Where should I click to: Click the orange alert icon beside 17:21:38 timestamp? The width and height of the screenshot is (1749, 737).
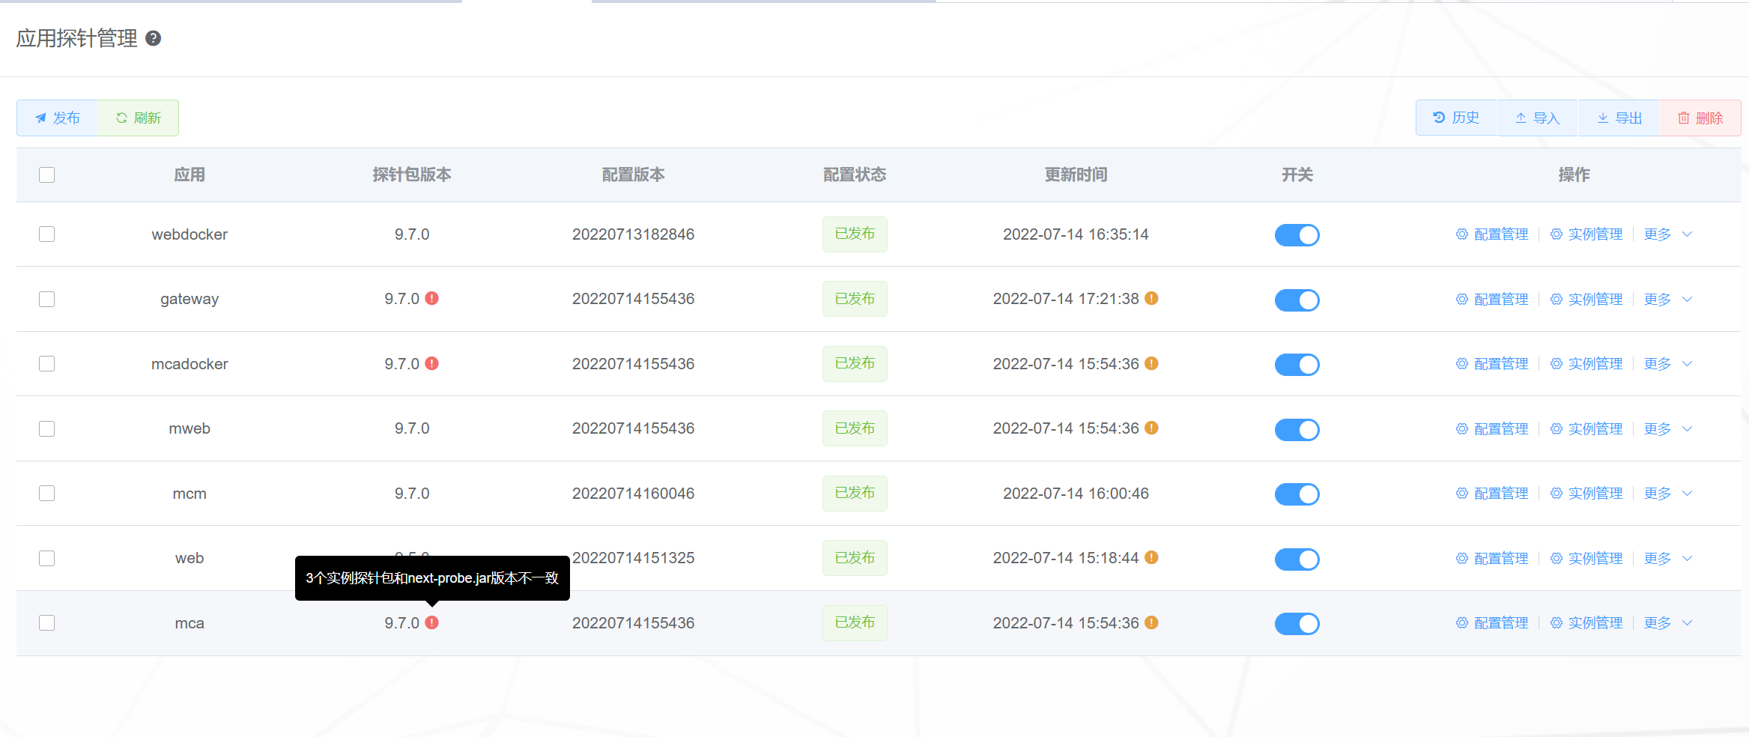[x=1152, y=298]
